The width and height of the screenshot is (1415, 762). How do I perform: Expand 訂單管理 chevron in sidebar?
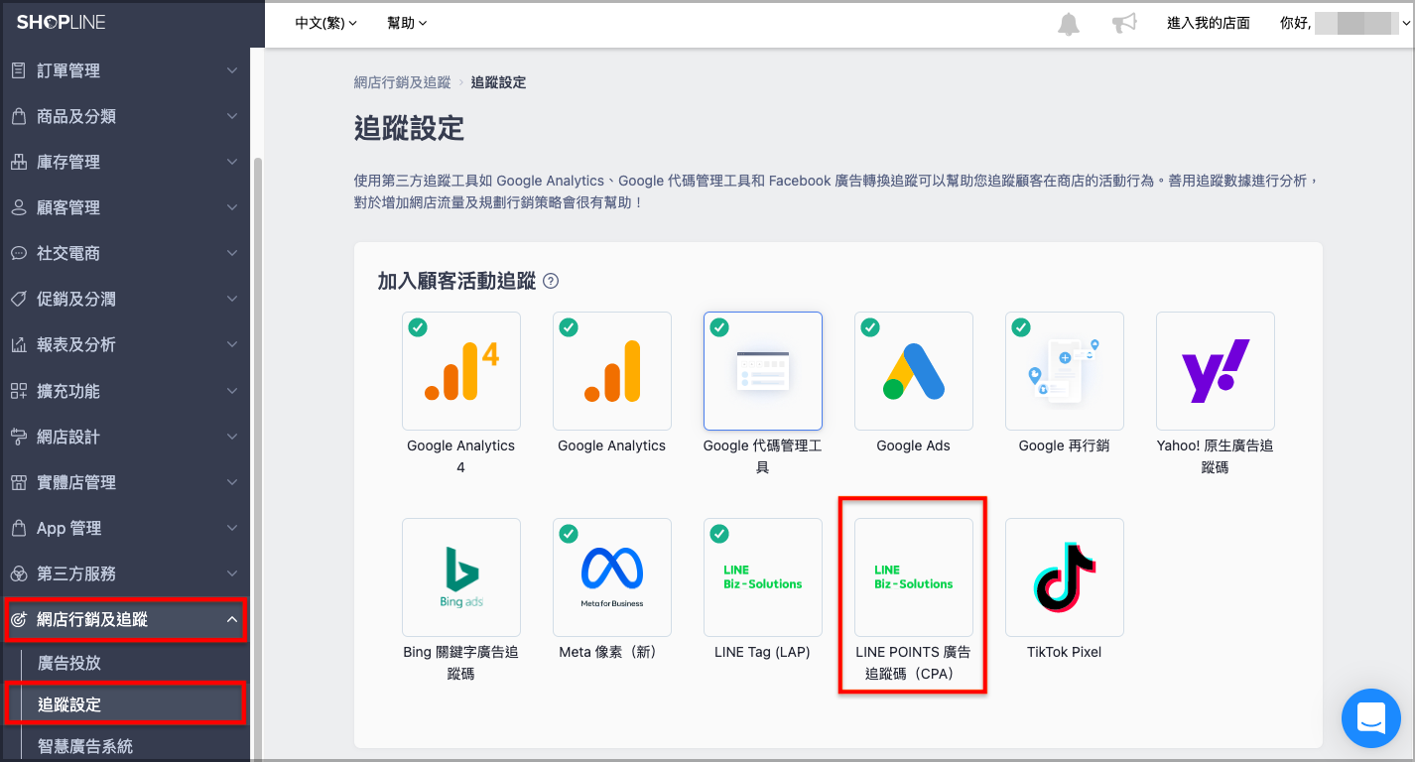[232, 70]
